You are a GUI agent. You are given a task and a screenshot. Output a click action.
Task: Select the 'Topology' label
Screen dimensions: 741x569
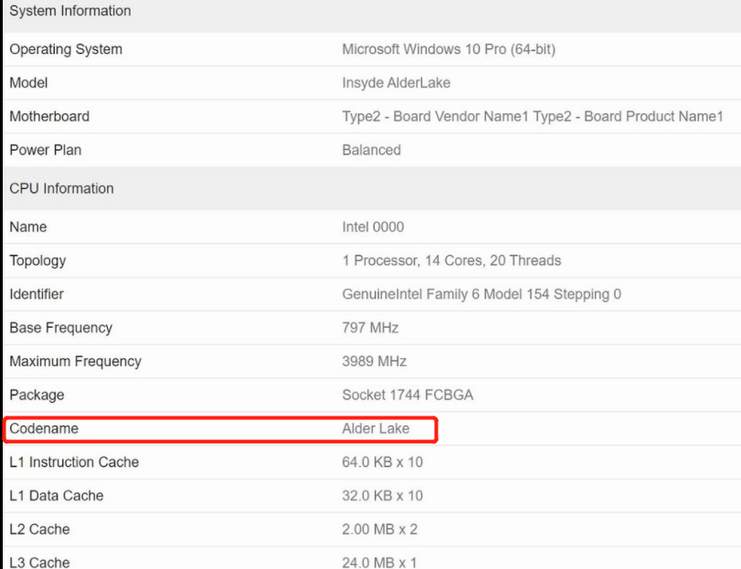[x=37, y=260]
